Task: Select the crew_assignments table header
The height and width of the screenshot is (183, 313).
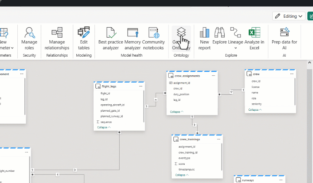Action: 192,76
